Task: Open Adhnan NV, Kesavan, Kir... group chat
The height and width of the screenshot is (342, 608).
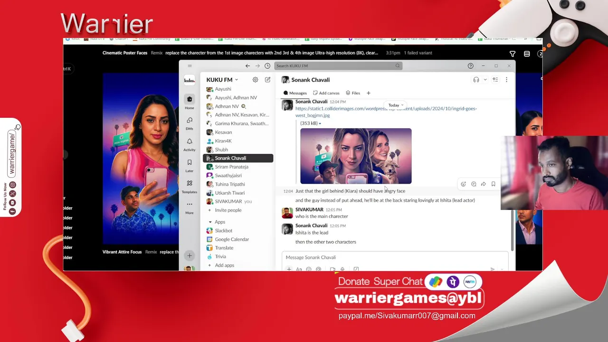Action: pos(237,115)
